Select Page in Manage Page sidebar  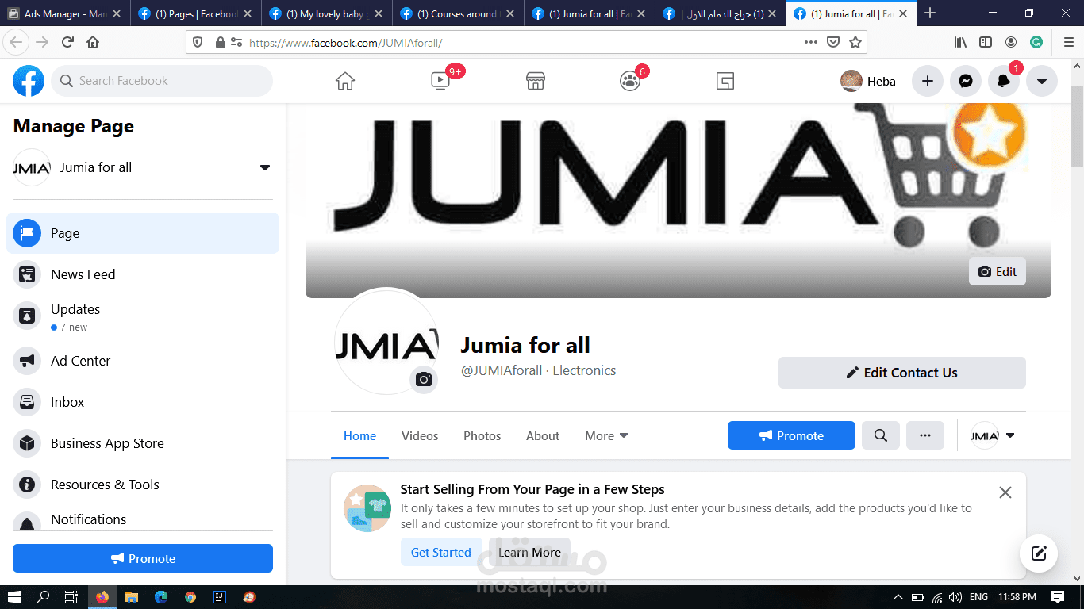pyautogui.click(x=143, y=233)
